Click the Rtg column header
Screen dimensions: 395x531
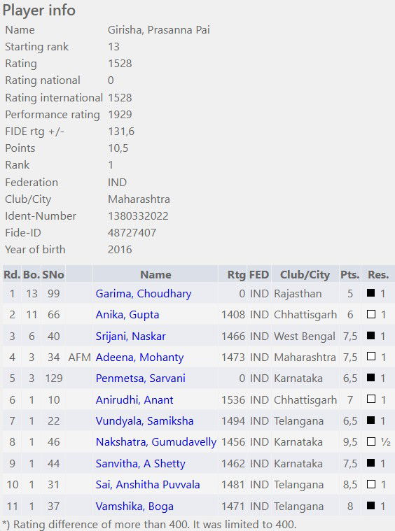click(x=236, y=275)
